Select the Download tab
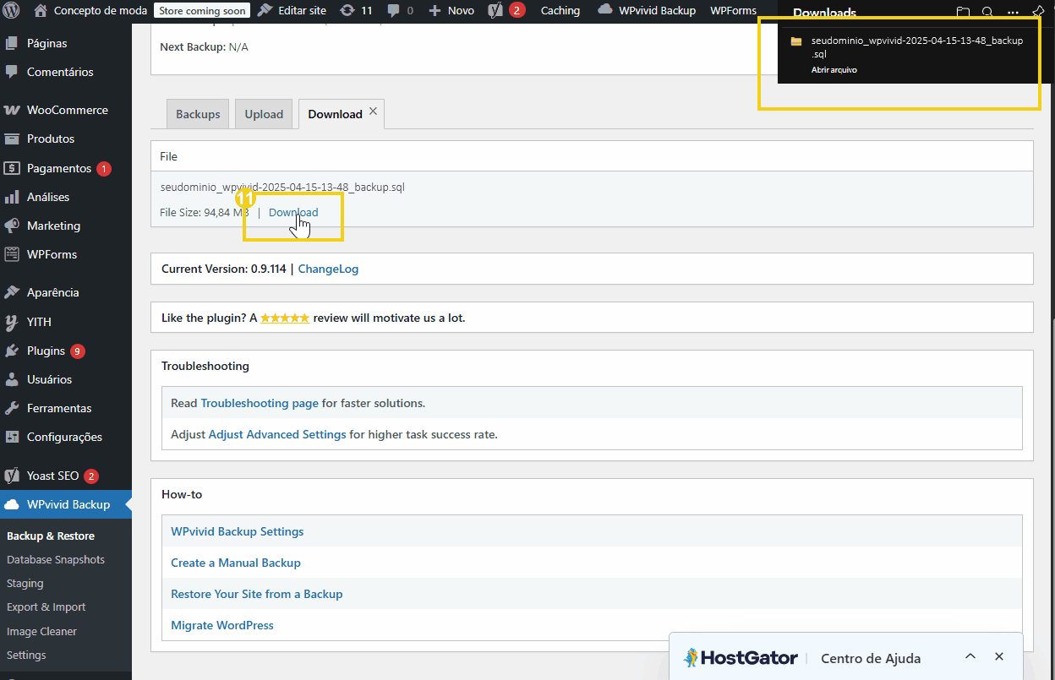 click(x=335, y=114)
